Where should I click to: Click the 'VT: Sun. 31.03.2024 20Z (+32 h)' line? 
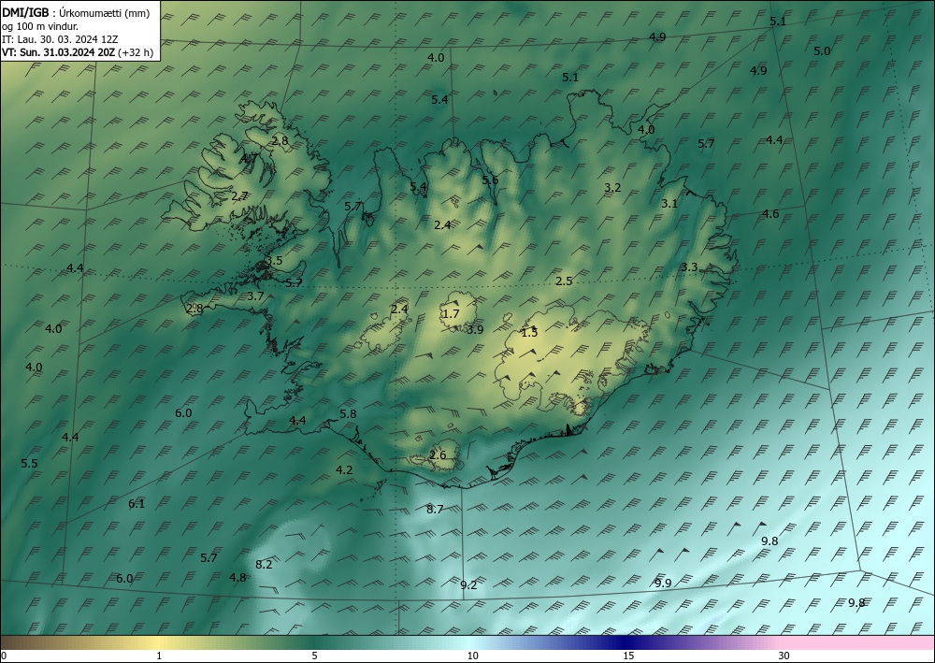click(x=78, y=52)
